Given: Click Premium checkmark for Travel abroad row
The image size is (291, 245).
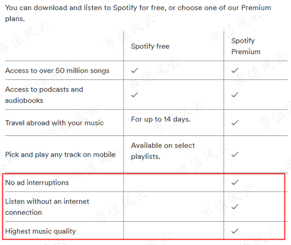Looking at the screenshot, I should click(235, 122).
